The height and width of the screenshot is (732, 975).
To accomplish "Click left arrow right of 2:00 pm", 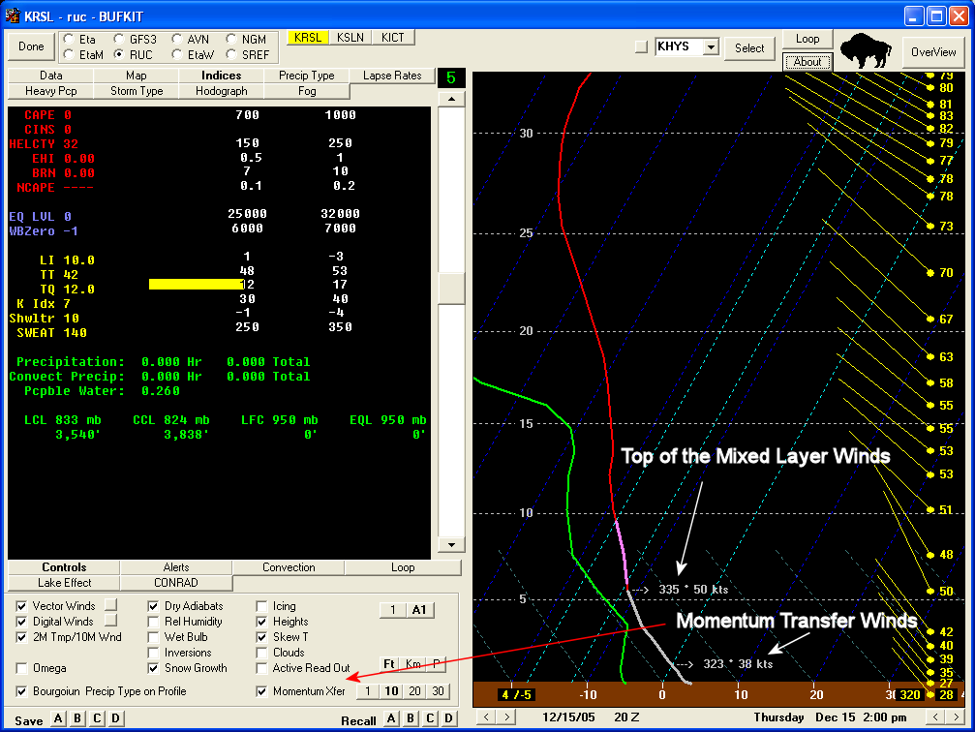I will pos(935,717).
